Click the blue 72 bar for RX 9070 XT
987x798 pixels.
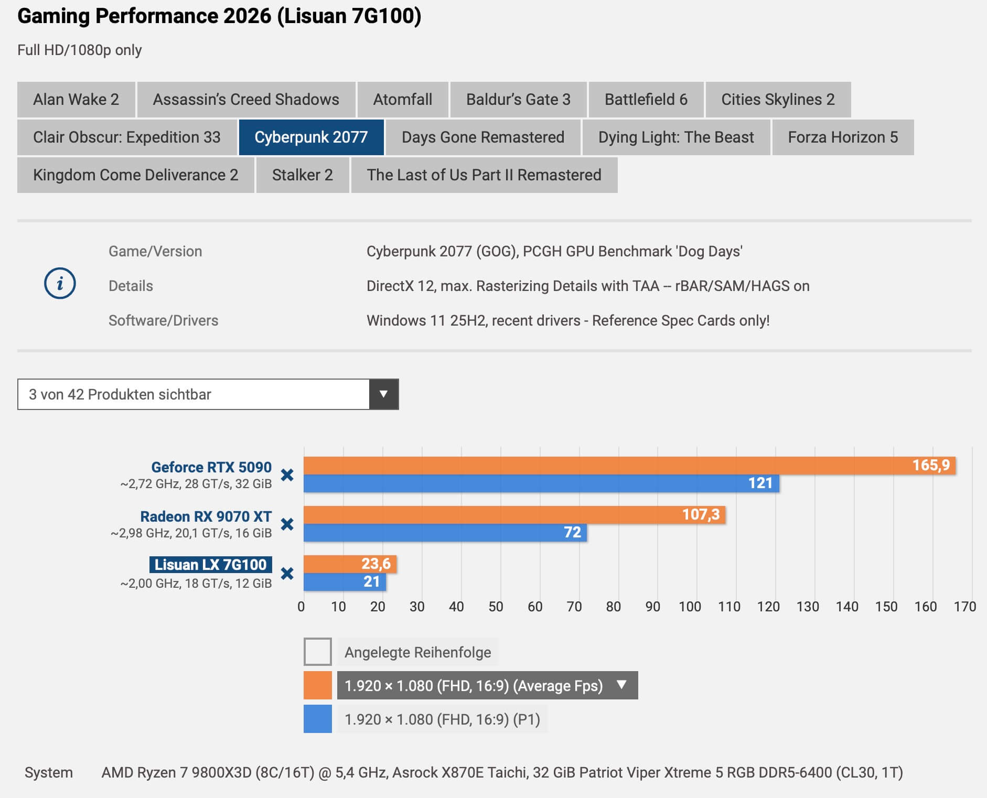[x=445, y=533]
